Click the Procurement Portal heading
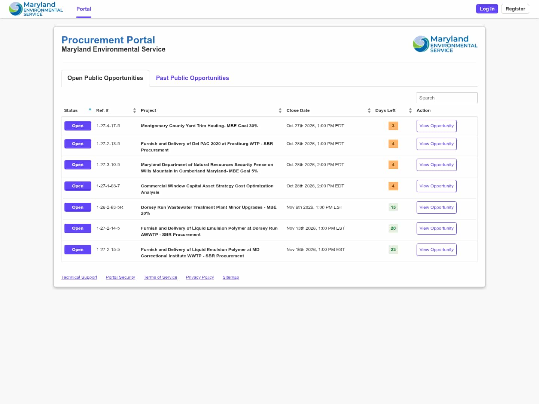 (x=108, y=40)
